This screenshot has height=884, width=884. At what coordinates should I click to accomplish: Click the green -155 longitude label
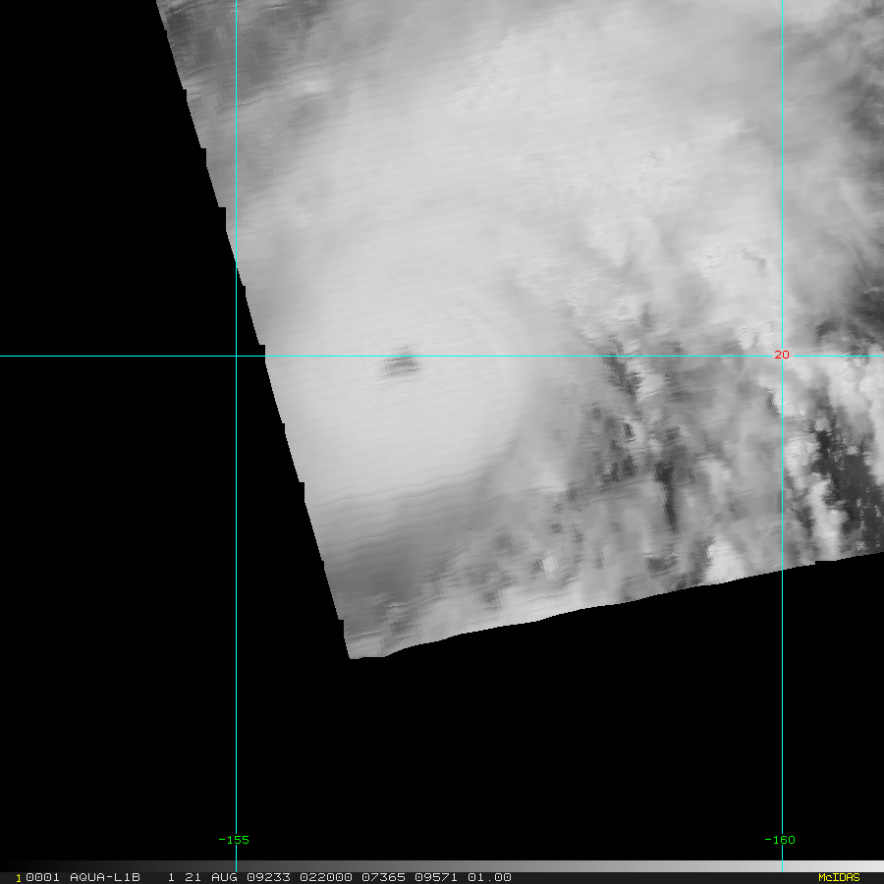[234, 840]
